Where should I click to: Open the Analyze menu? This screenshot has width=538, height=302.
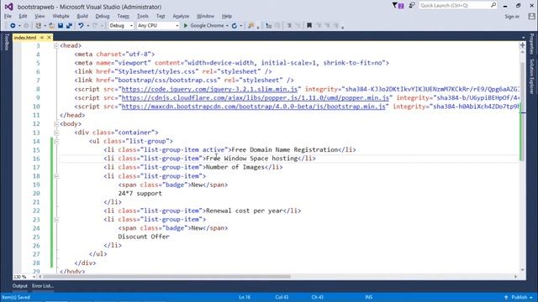tap(181, 16)
